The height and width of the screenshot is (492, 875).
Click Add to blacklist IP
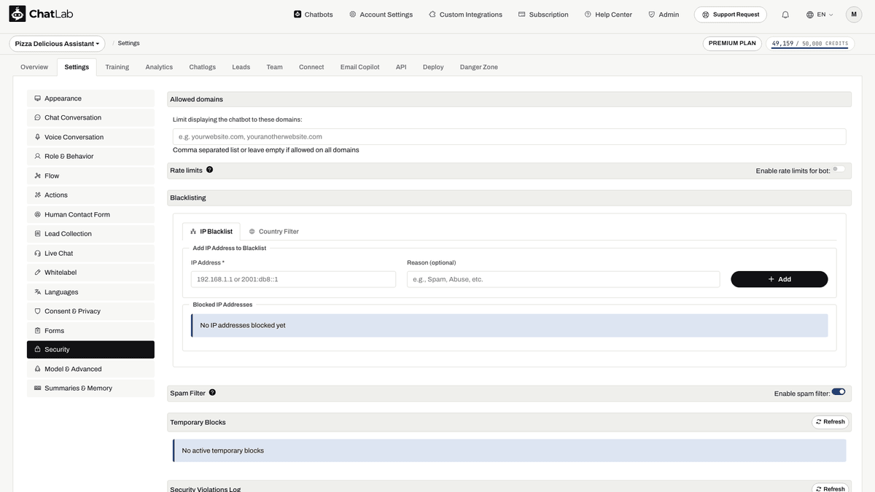click(779, 279)
